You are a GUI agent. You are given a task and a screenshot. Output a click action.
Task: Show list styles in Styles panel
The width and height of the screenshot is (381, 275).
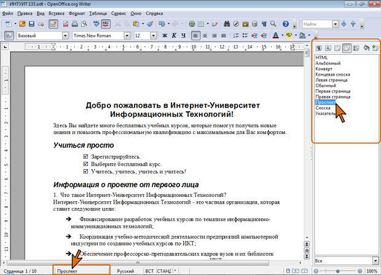point(356,48)
